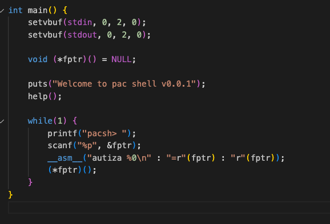The width and height of the screenshot is (330, 224).
Task: Click the 'help' function call
Action: (x=38, y=96)
